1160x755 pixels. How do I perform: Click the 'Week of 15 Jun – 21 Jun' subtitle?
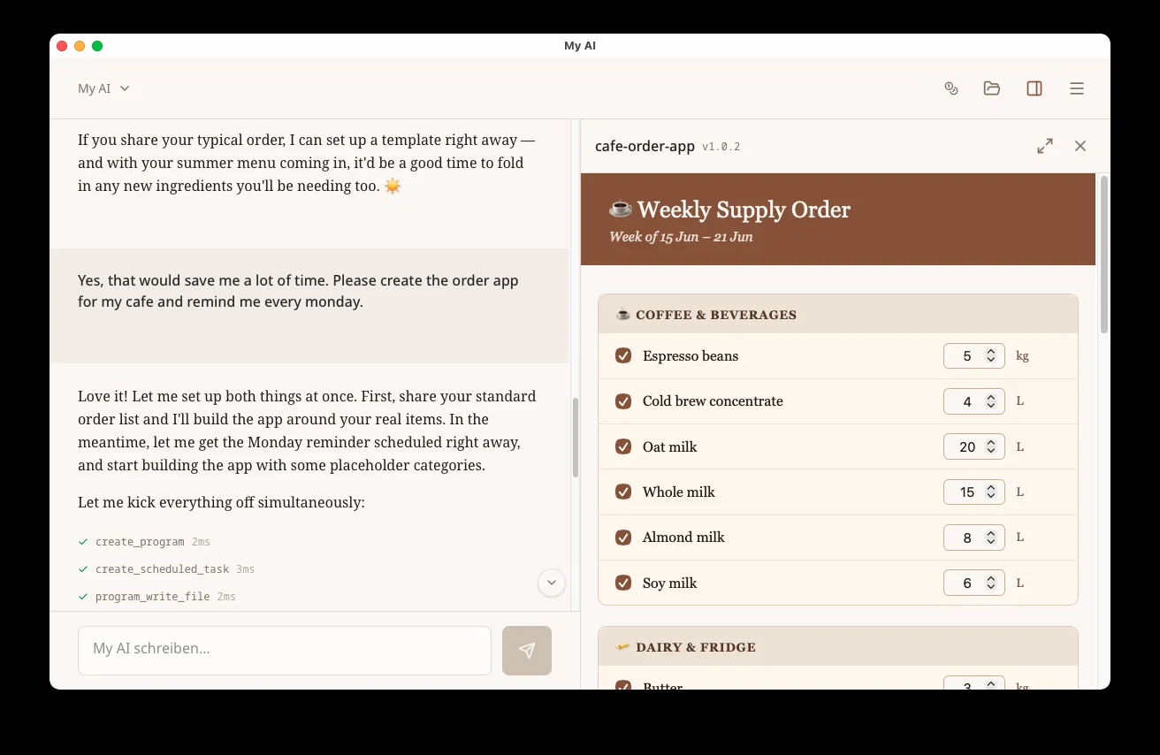click(x=681, y=237)
